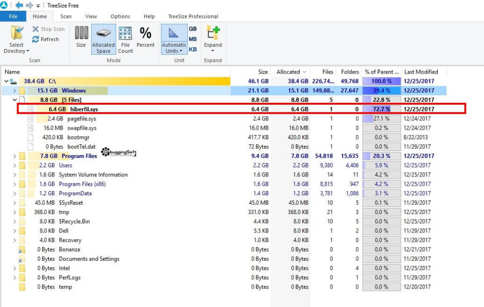Image resolution: width=484 pixels, height=307 pixels.
Task: Set unit to MB
Action: (193, 39)
